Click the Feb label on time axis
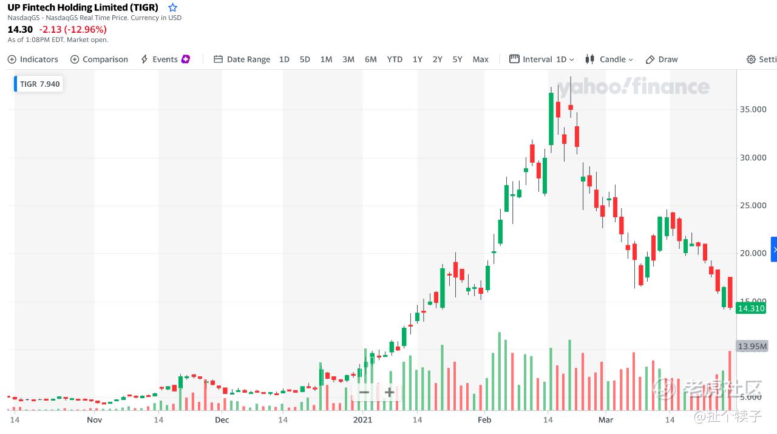777x434 pixels. click(484, 419)
